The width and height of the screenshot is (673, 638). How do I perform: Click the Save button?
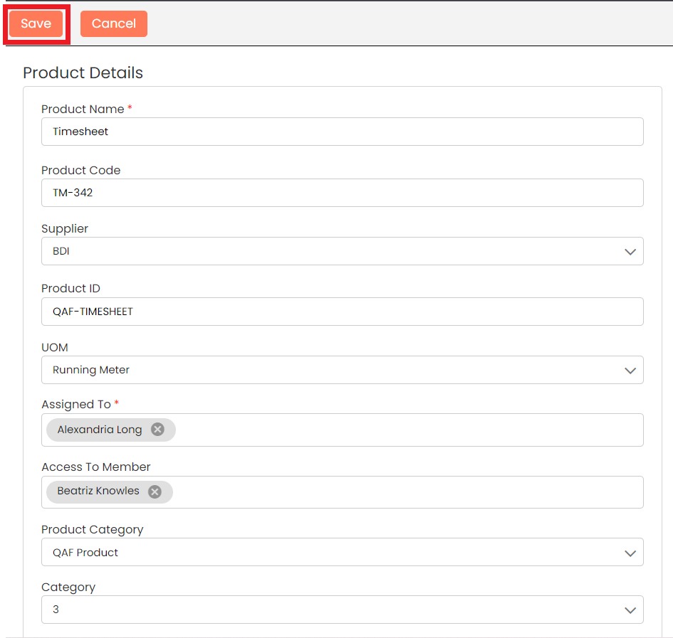point(36,23)
